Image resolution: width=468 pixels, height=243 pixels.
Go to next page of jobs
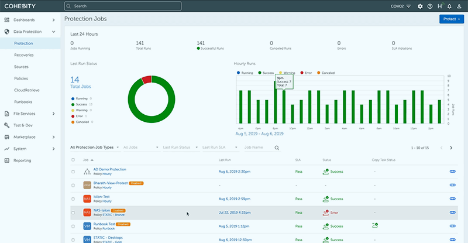[x=451, y=148]
